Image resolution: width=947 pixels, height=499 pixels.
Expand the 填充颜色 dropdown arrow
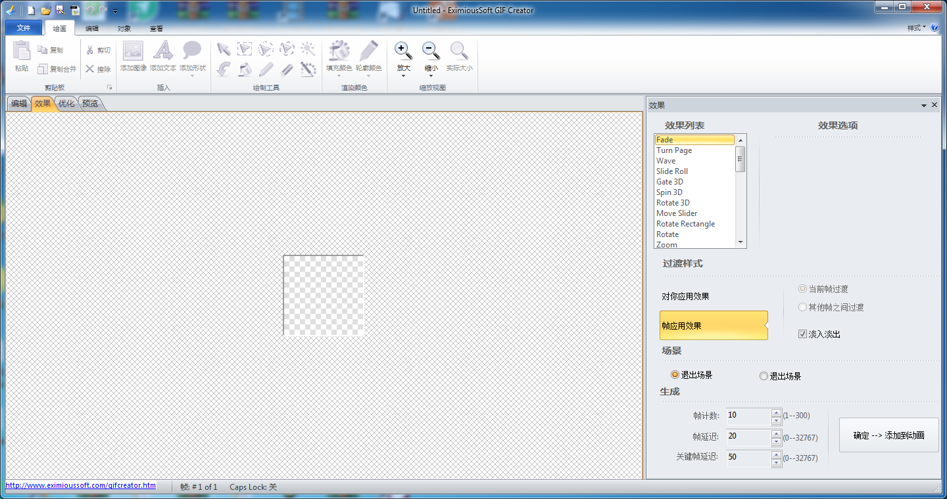tap(339, 76)
